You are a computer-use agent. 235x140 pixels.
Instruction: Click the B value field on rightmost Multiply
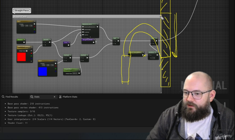click(153, 58)
